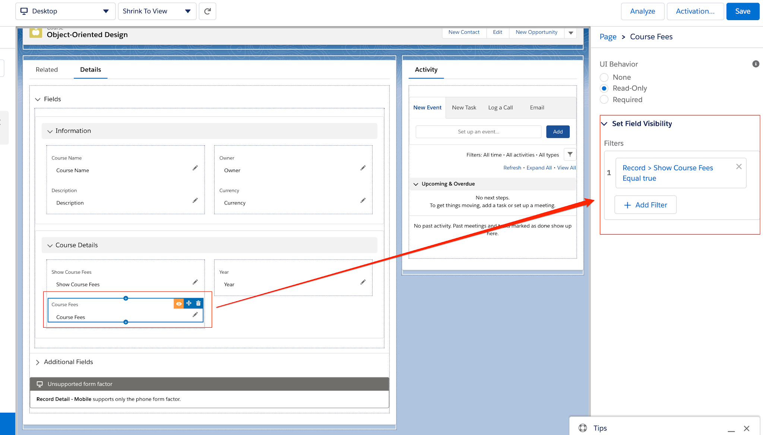Click the Expand All link

539,167
